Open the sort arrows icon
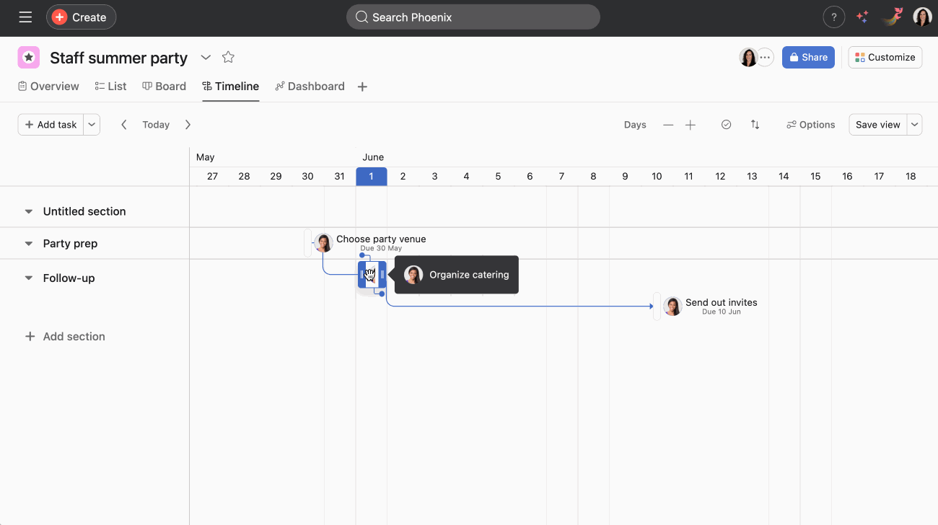938x525 pixels. [x=755, y=124]
